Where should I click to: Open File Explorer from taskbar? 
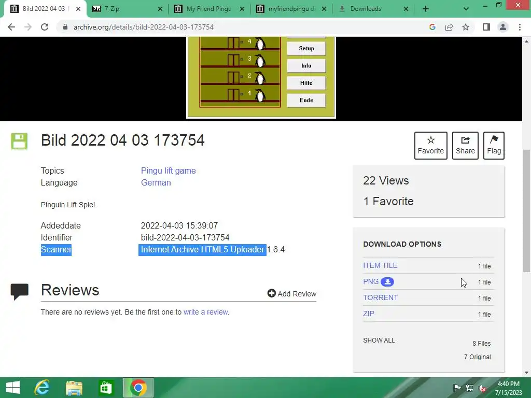point(74,388)
